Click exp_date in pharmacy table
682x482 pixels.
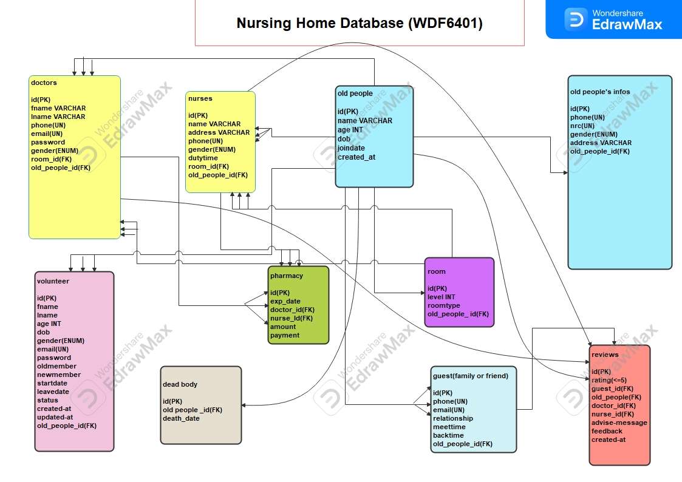285,301
